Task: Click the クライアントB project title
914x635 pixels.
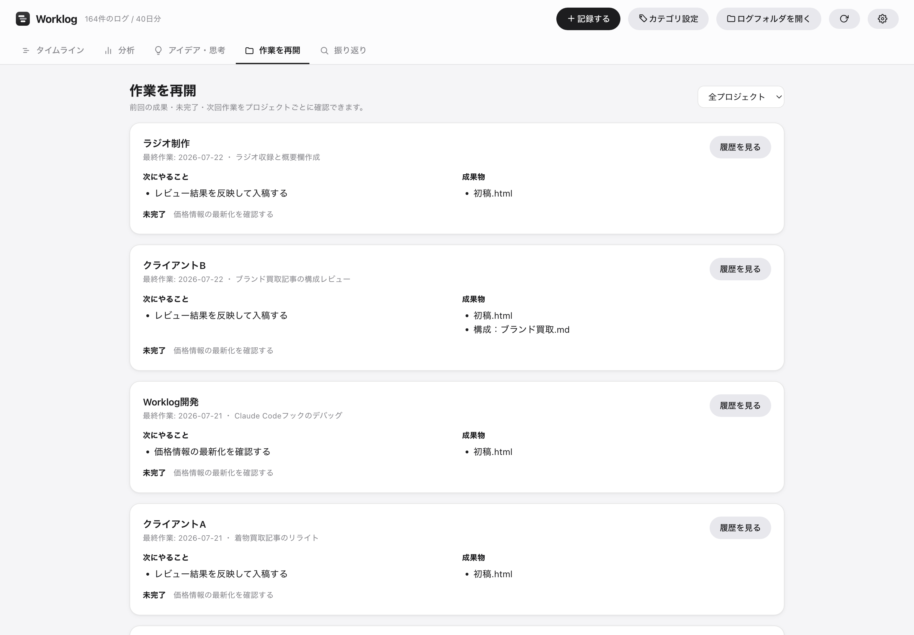Action: tap(174, 265)
